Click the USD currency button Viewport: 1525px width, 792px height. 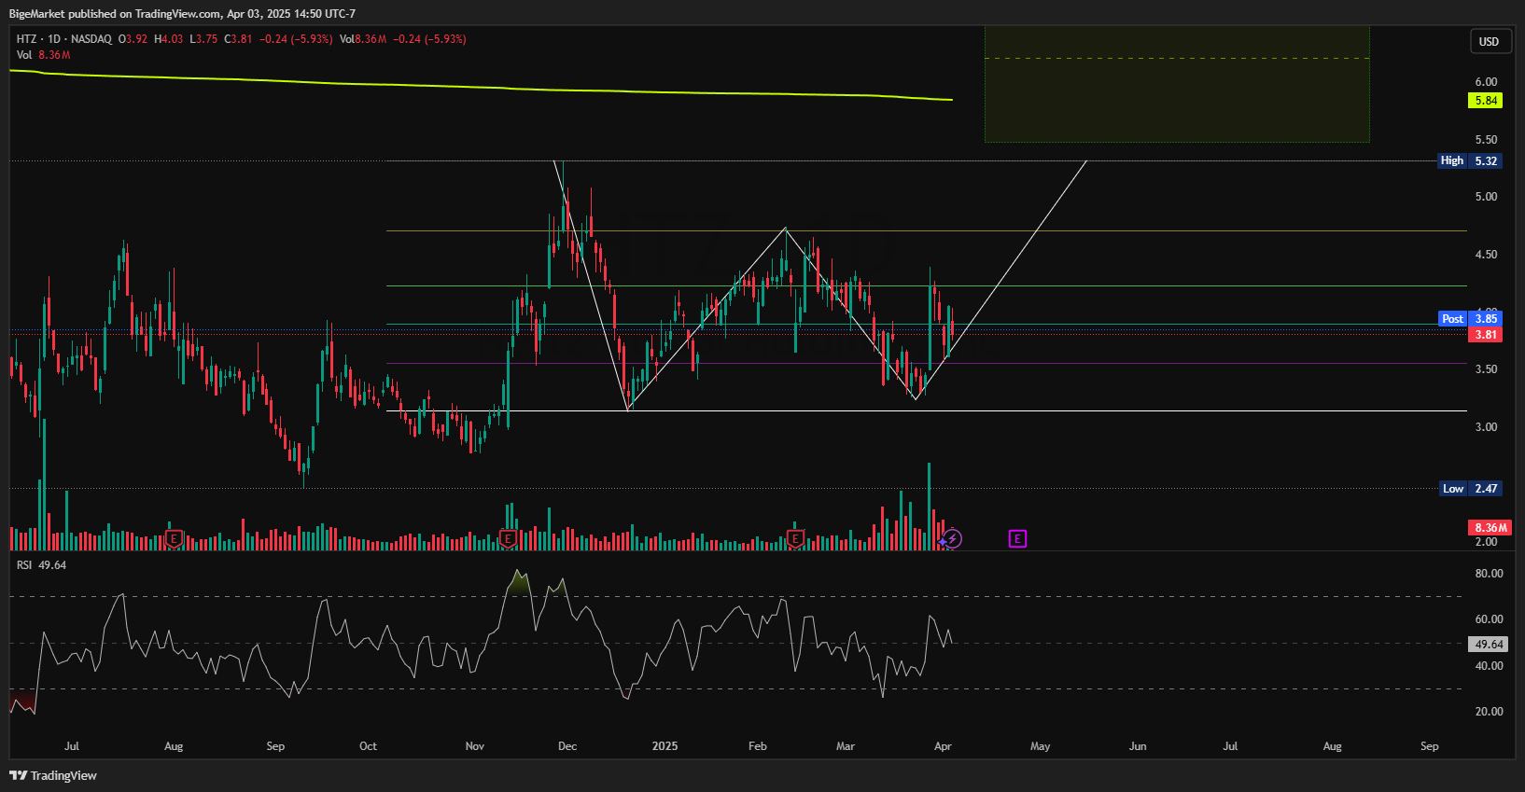pyautogui.click(x=1489, y=41)
